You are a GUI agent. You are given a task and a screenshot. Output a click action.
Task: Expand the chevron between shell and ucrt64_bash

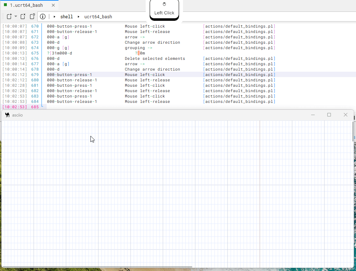click(x=79, y=16)
